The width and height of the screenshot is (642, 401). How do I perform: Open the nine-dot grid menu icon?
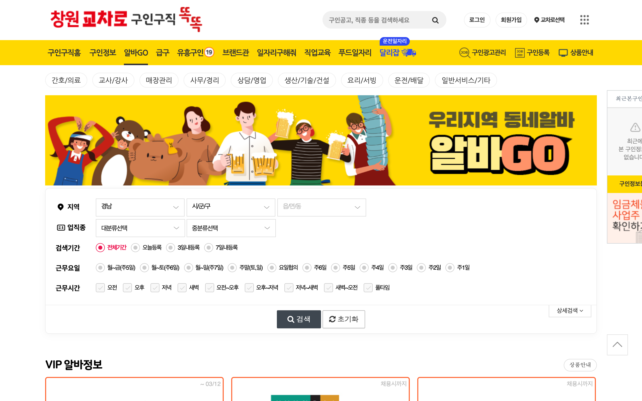[x=584, y=20]
